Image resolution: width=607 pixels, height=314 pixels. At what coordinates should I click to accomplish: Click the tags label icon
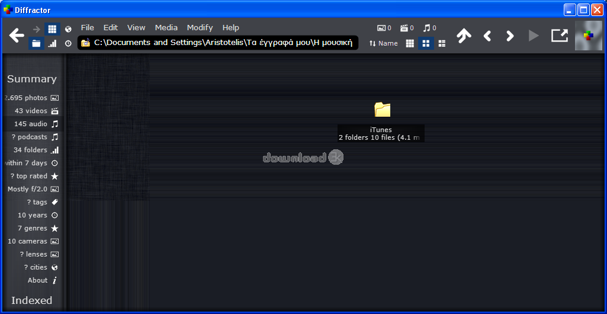[x=54, y=202]
